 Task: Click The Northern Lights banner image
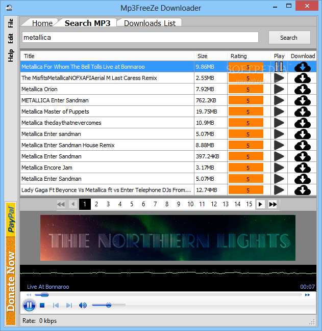pyautogui.click(x=168, y=238)
